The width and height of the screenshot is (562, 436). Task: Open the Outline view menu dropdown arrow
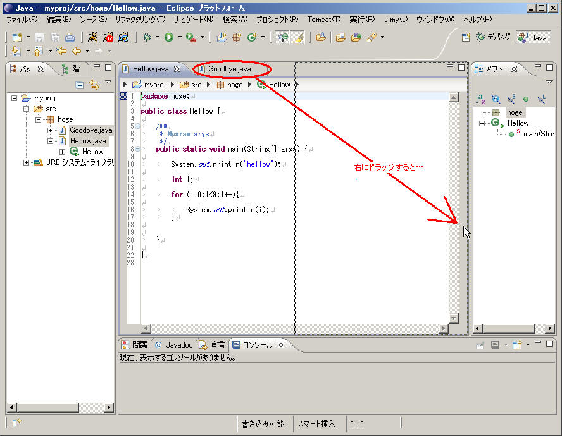(549, 82)
